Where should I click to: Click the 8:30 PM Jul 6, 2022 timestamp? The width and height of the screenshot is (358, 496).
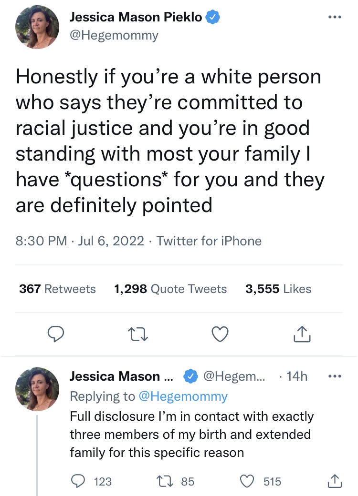pyautogui.click(x=80, y=241)
